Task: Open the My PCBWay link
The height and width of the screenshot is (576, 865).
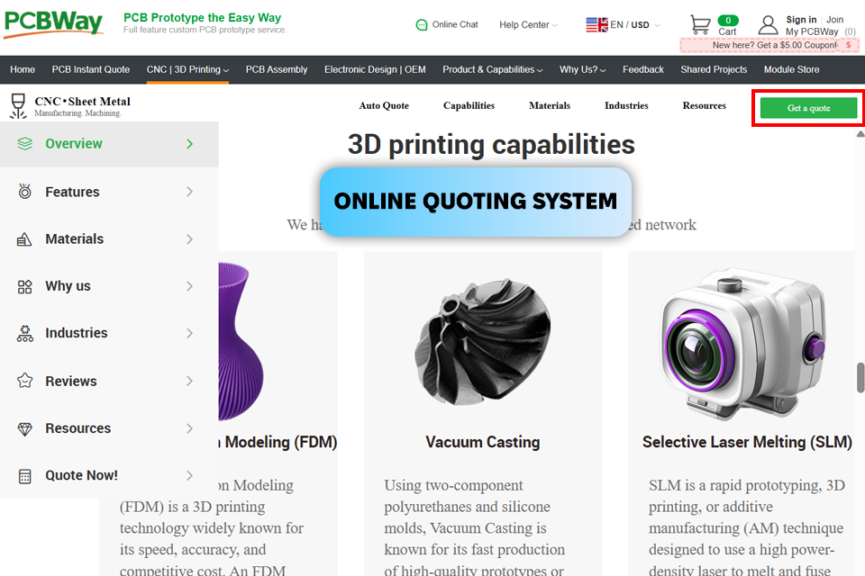Action: (x=812, y=32)
